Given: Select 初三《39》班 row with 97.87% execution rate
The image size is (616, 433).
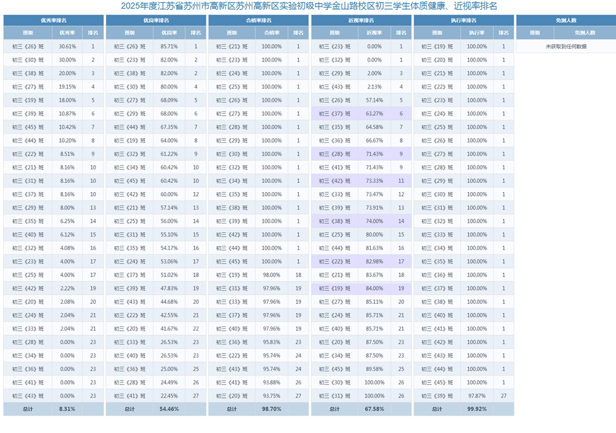Looking at the screenshot, I should click(464, 395).
